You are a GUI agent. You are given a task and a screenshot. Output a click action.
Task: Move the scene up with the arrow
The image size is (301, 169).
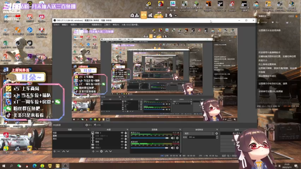[x=64, y=151]
